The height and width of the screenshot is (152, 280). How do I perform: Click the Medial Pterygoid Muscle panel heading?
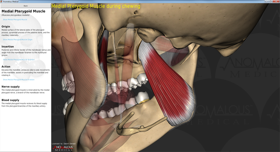pos(23,11)
